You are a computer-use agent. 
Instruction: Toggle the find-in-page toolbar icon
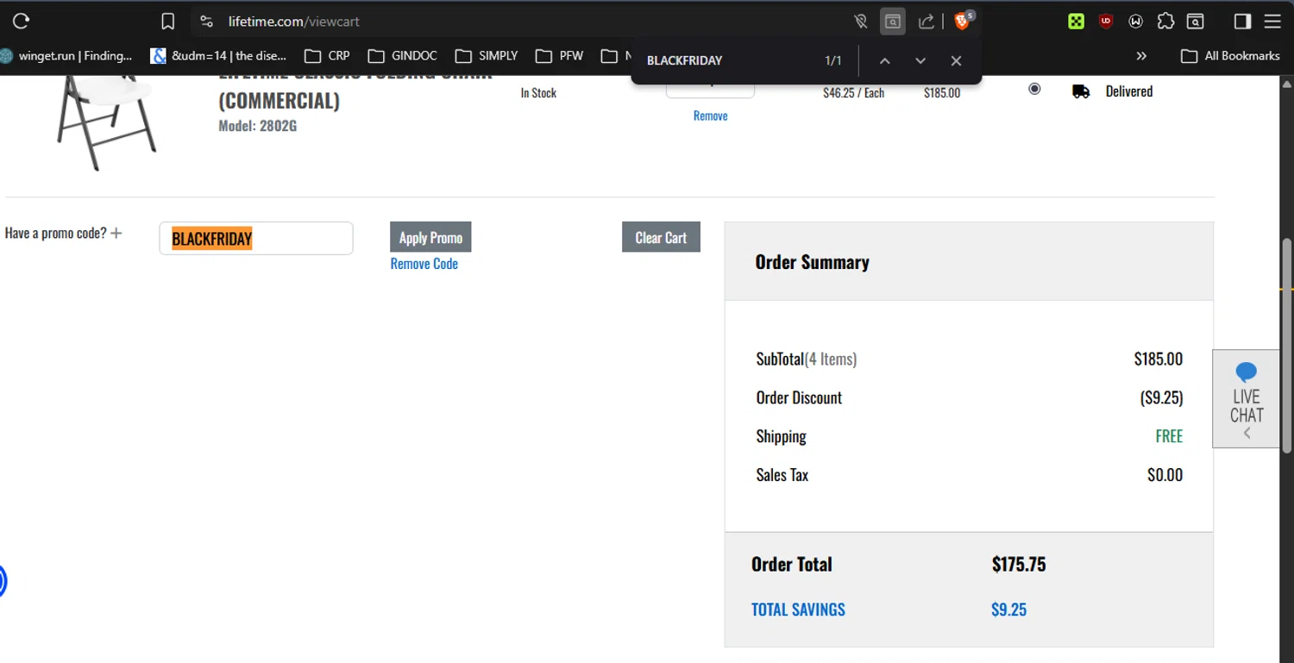[893, 22]
